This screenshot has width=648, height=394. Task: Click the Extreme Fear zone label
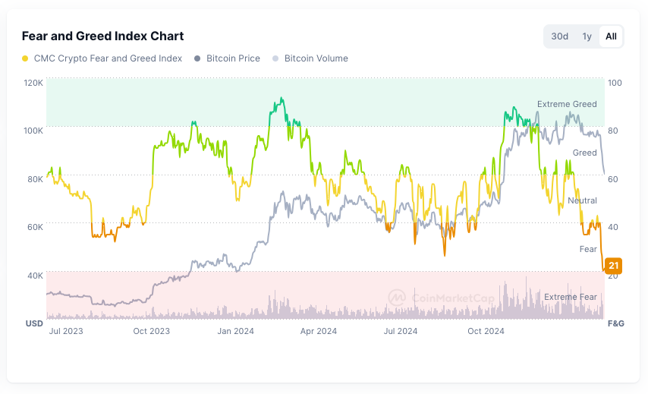click(x=570, y=297)
